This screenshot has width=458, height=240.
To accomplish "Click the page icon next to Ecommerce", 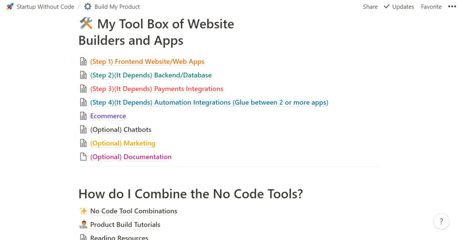I will (83, 116).
